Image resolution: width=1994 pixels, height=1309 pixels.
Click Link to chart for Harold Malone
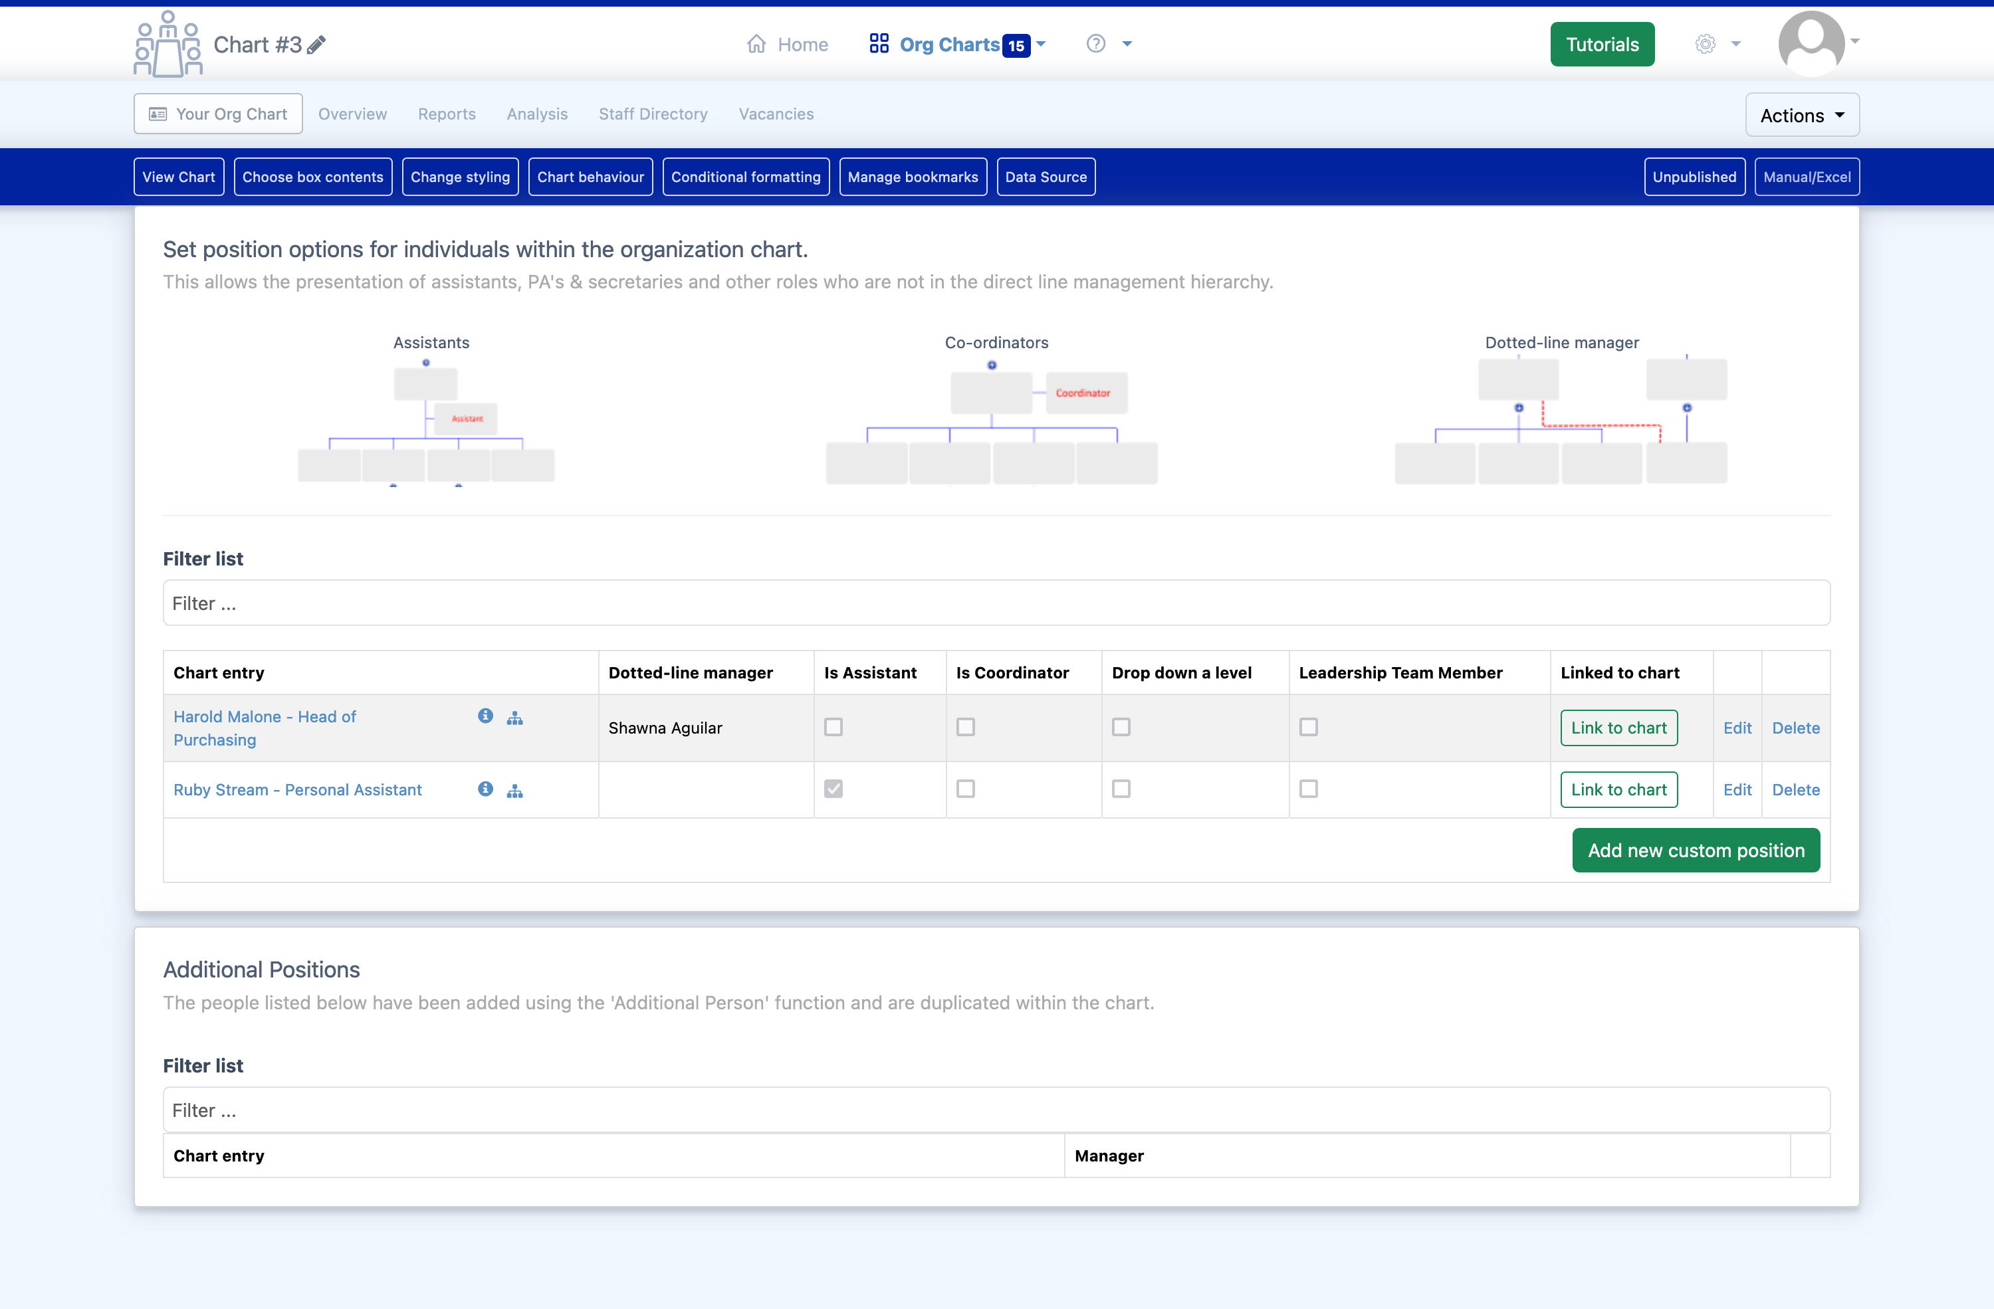click(x=1618, y=726)
